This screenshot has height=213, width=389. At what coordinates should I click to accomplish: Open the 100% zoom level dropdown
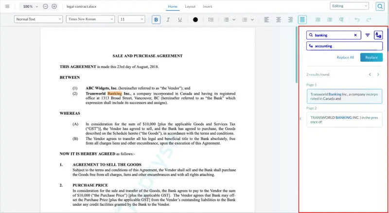[x=30, y=6]
